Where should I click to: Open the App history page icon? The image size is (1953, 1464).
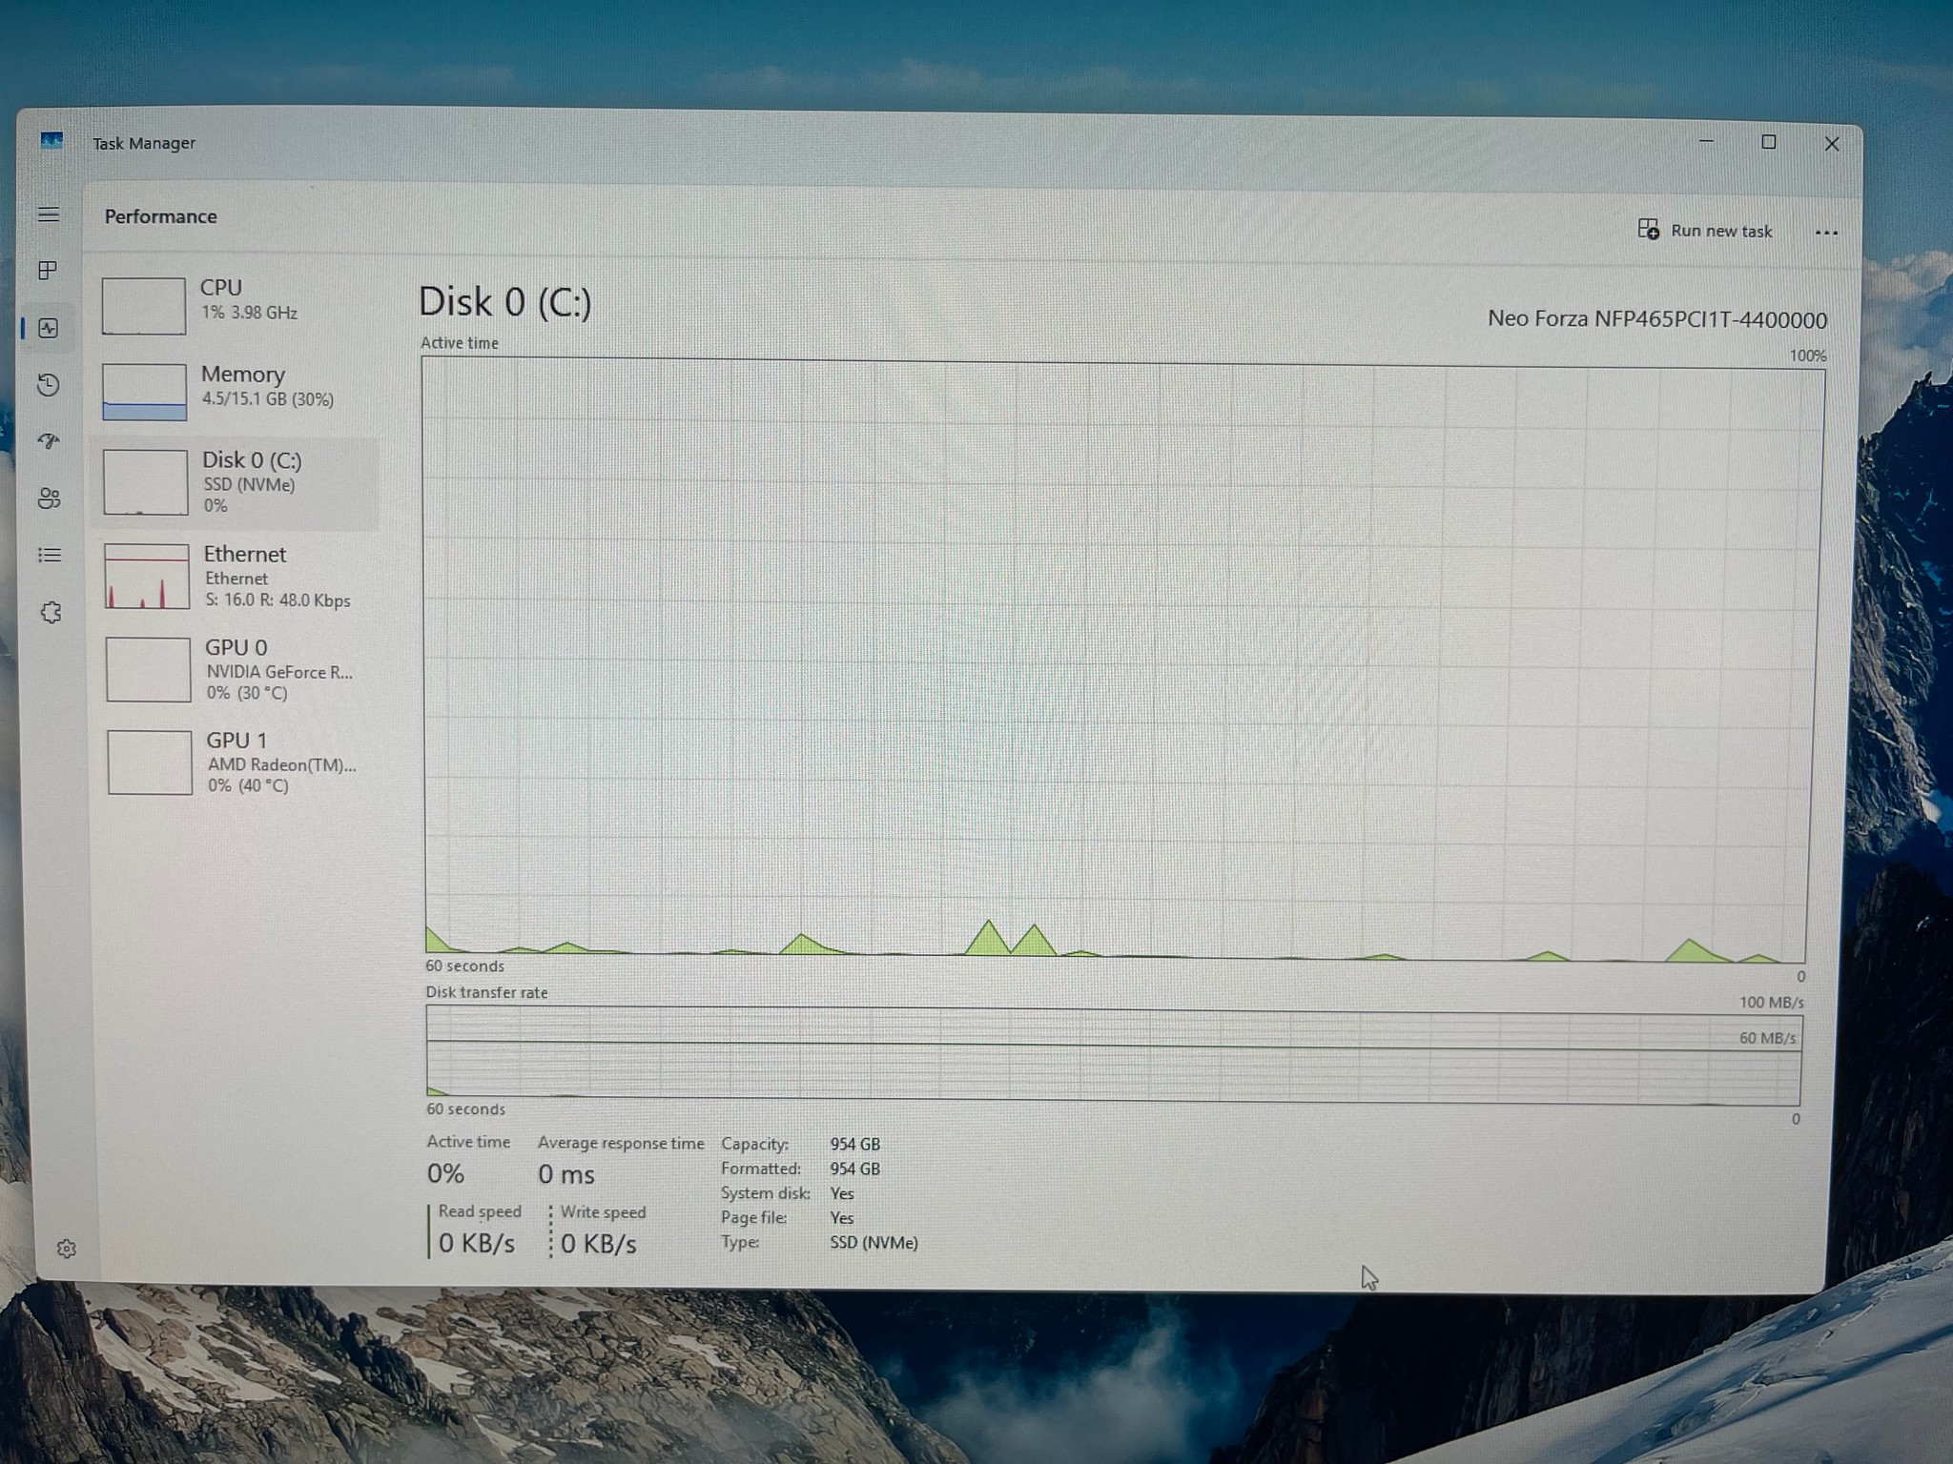(x=49, y=385)
